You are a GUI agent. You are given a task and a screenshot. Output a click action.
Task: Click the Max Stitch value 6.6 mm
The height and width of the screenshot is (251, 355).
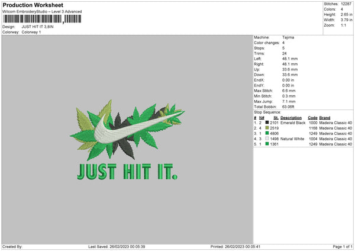pos(289,91)
